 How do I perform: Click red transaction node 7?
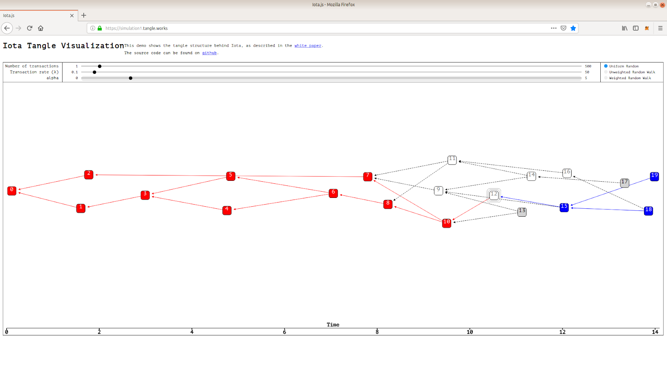[368, 177]
